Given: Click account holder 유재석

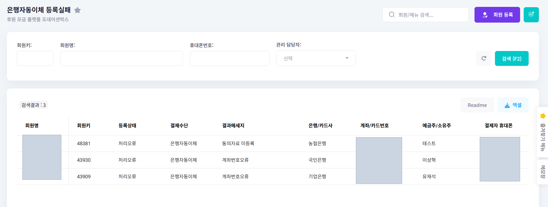Looking at the screenshot, I should click(x=429, y=177).
